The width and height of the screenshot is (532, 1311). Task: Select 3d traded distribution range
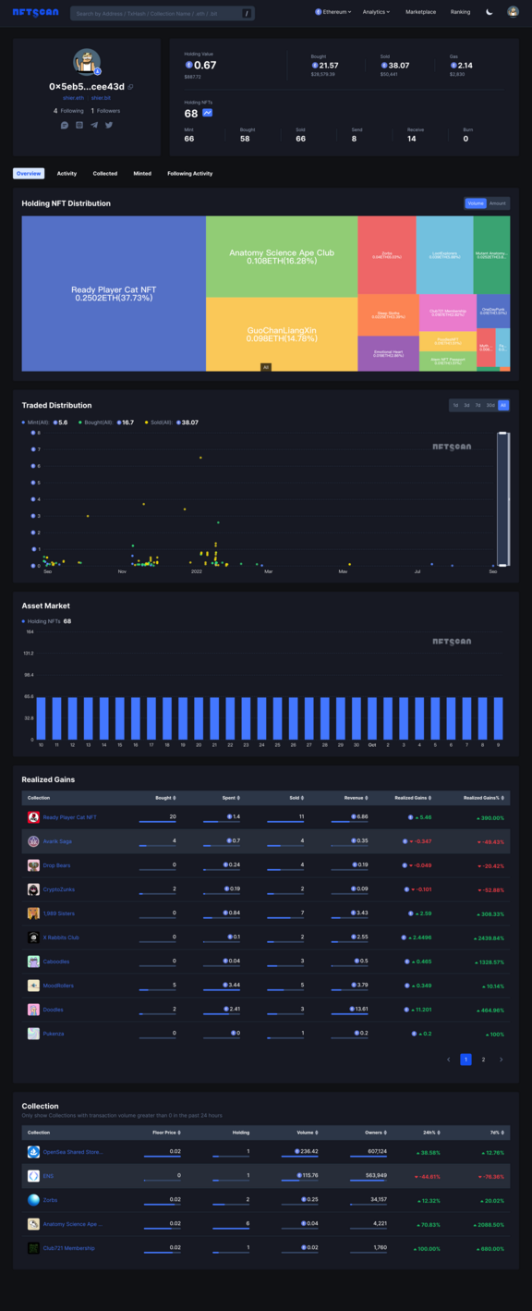pos(466,405)
